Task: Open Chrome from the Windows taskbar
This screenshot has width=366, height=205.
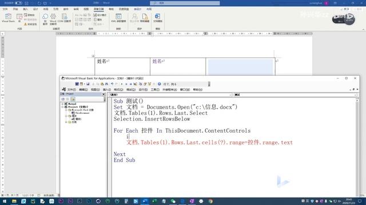Action: click(x=210, y=201)
